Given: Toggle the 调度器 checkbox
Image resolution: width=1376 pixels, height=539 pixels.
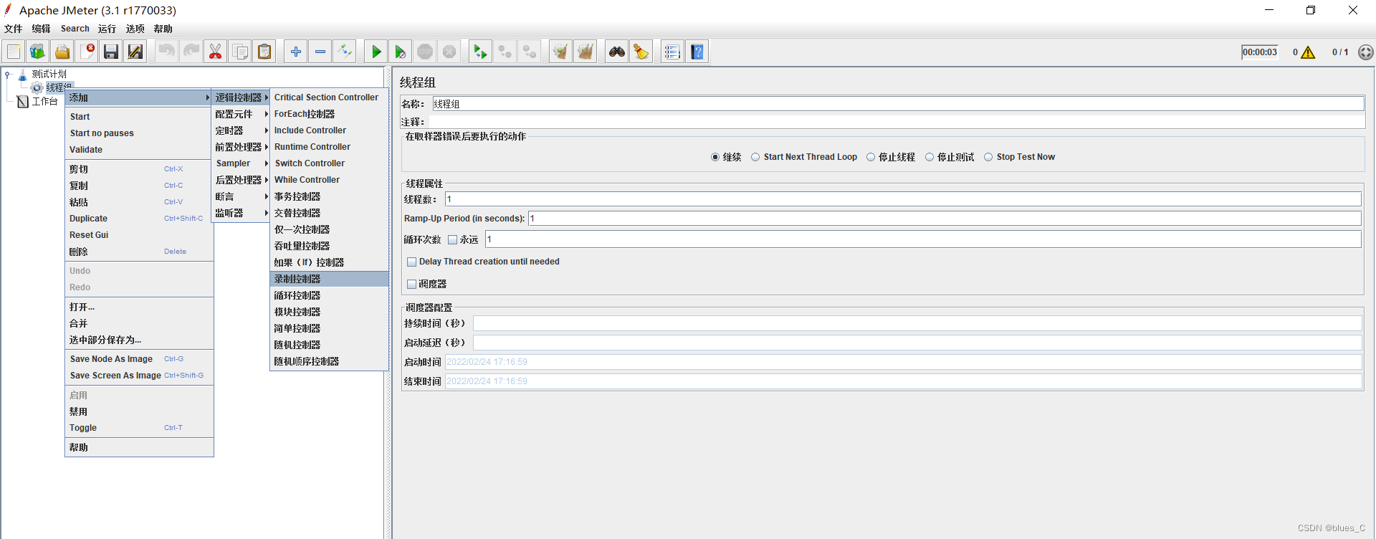Looking at the screenshot, I should click(411, 285).
